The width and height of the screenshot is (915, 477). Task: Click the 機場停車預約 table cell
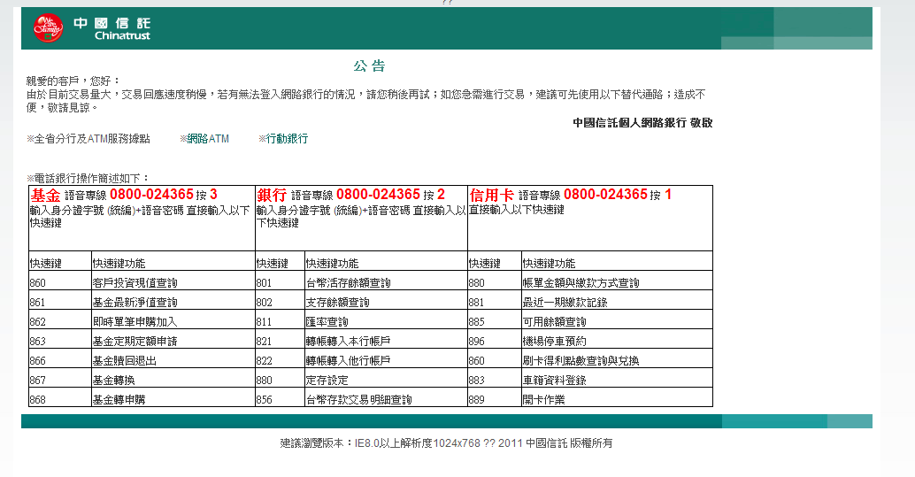point(554,342)
